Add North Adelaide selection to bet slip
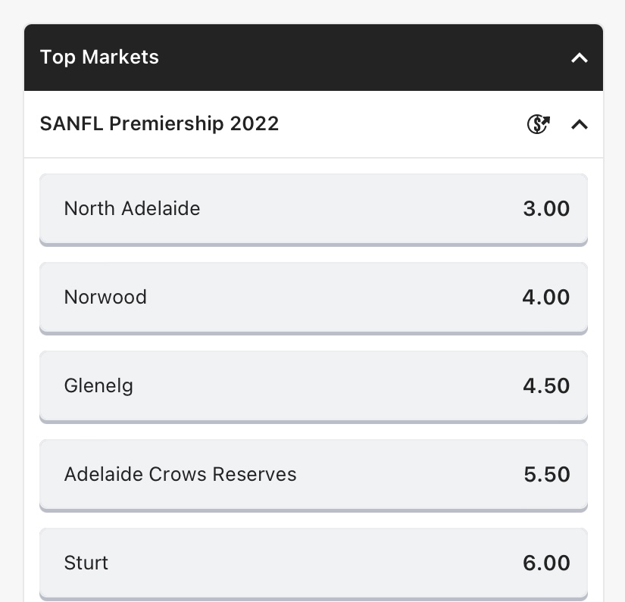The height and width of the screenshot is (602, 625). [x=314, y=210]
